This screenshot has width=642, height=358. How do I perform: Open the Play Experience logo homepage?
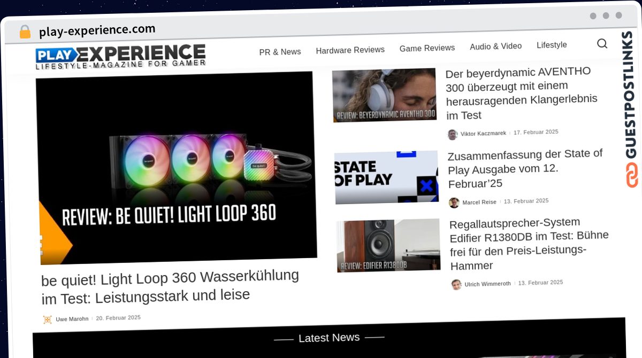click(x=120, y=57)
